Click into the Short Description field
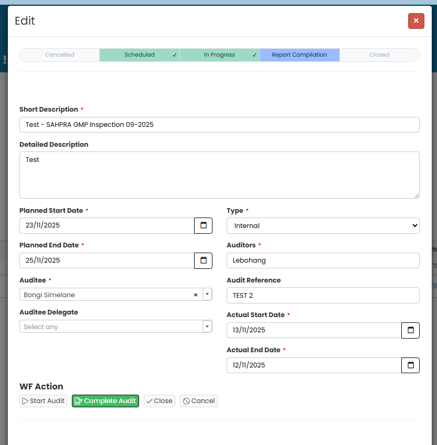This screenshot has width=437, height=445. pos(219,125)
